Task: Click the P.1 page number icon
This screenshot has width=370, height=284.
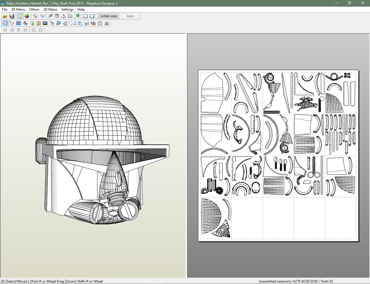Action: (x=87, y=23)
